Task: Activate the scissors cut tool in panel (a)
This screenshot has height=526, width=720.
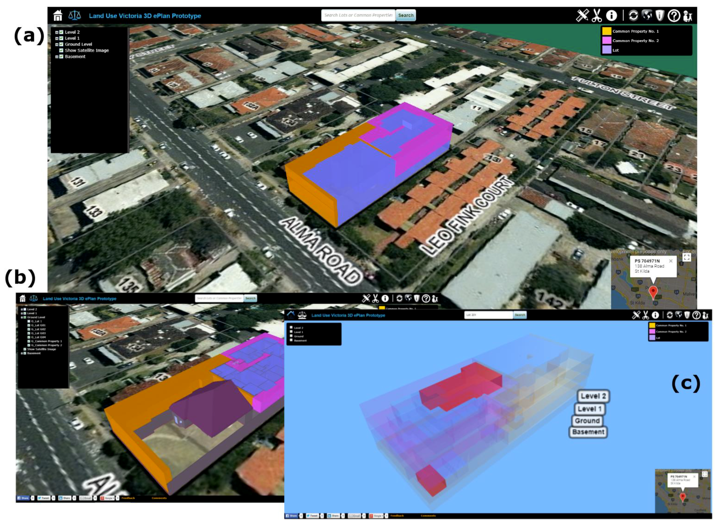Action: (597, 15)
